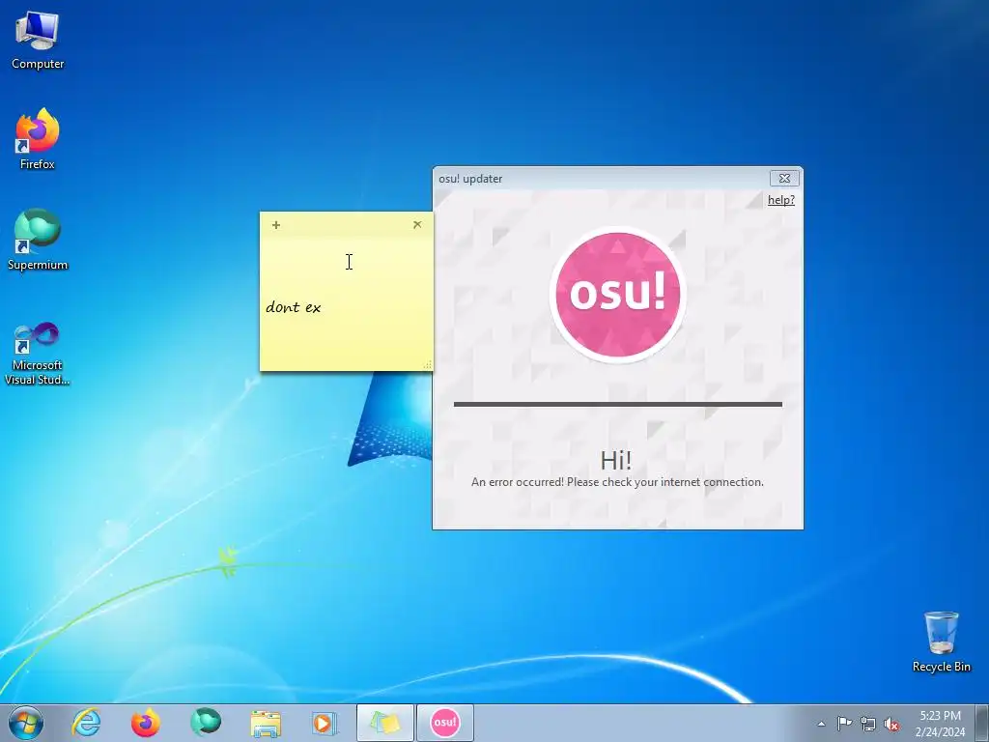The height and width of the screenshot is (742, 989).
Task: Open the Computer desktop icon
Action: tap(38, 40)
